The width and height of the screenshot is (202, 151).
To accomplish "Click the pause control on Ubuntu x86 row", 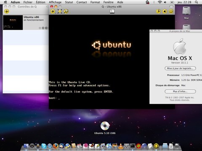I will point(43,28).
